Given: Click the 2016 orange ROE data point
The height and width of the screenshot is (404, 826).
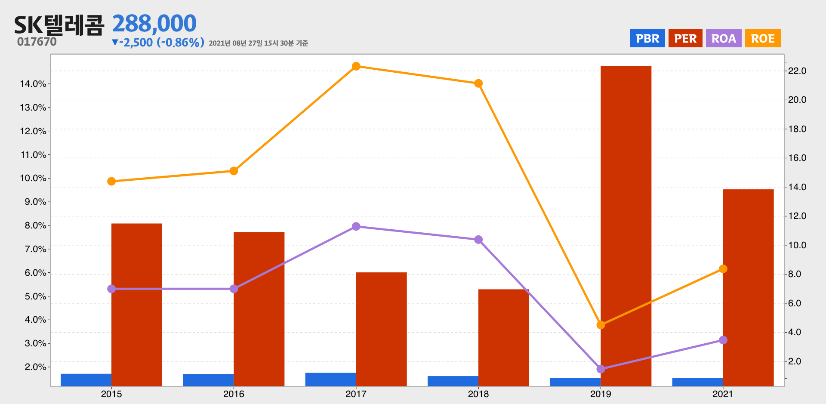Looking at the screenshot, I should (x=234, y=171).
